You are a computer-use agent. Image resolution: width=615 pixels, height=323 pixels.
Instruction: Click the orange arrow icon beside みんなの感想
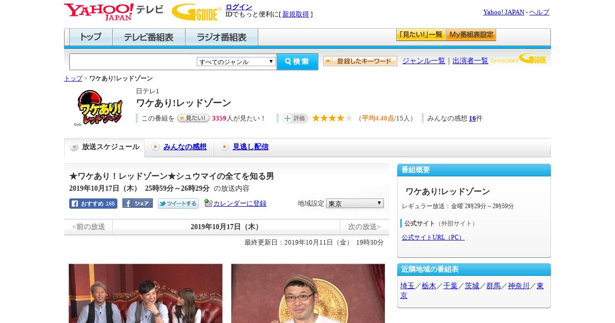(155, 147)
